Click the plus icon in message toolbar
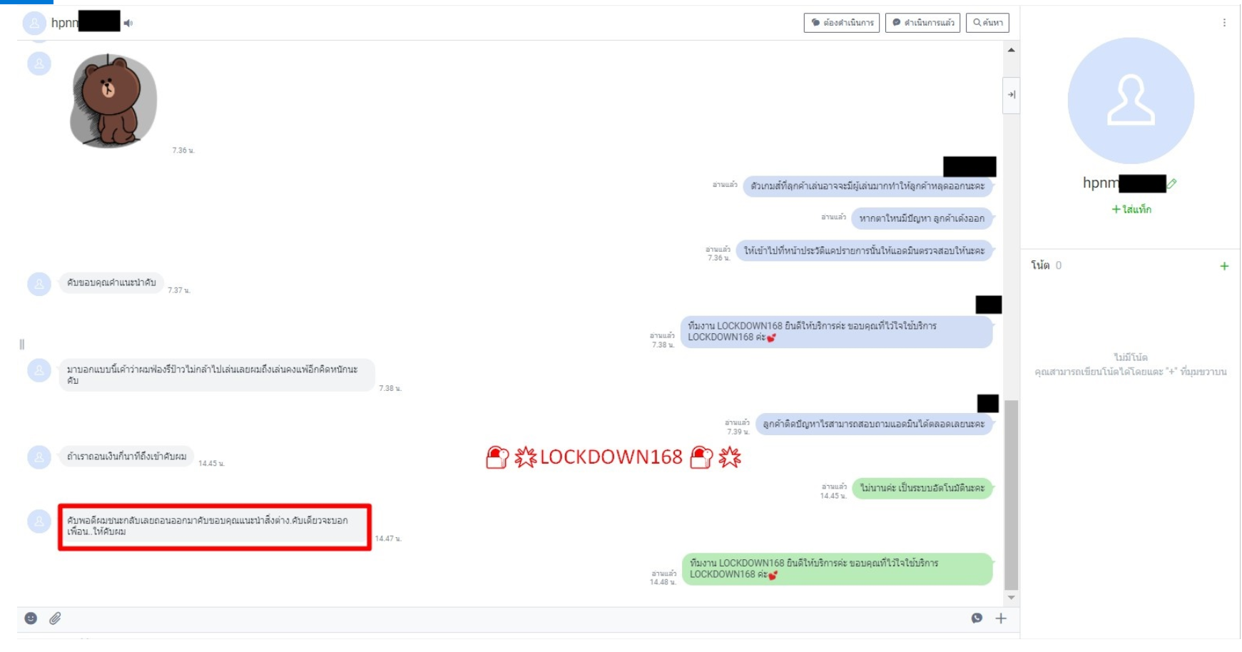 [x=1001, y=618]
